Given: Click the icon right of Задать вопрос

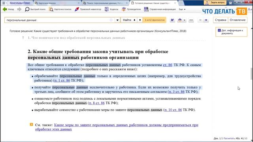Looking at the screenshot, I should [230, 3].
